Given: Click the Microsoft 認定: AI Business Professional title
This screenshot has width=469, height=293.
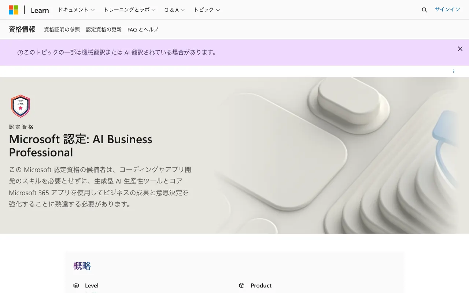Looking at the screenshot, I should pos(81,146).
